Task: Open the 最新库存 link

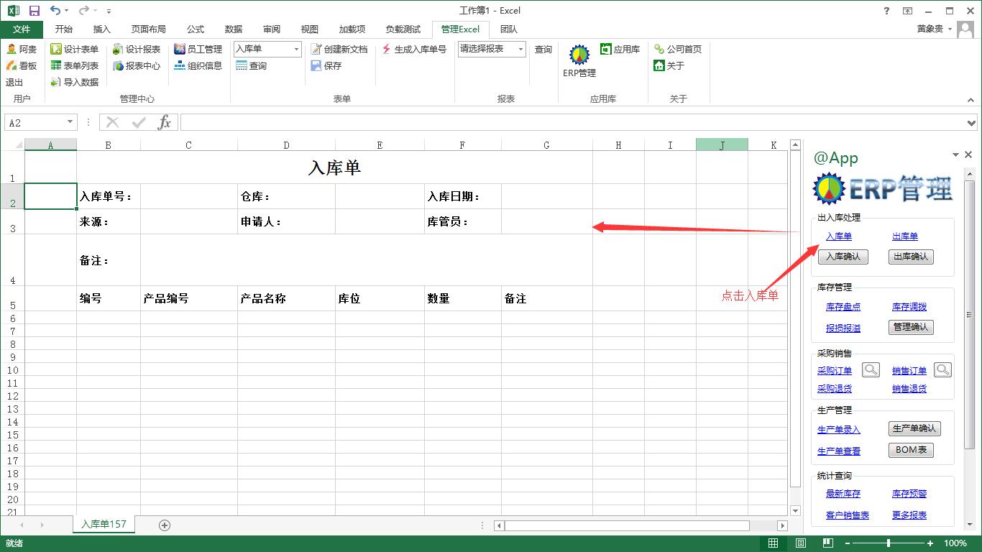Action: pyautogui.click(x=843, y=494)
